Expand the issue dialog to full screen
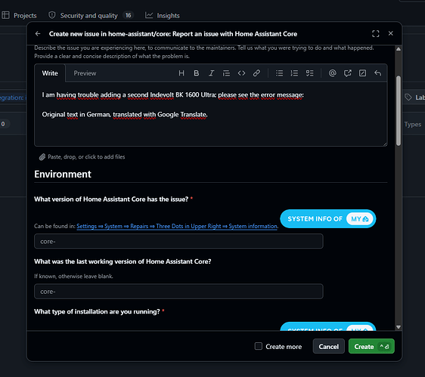Viewport: 425px width, 377px height. pos(375,33)
